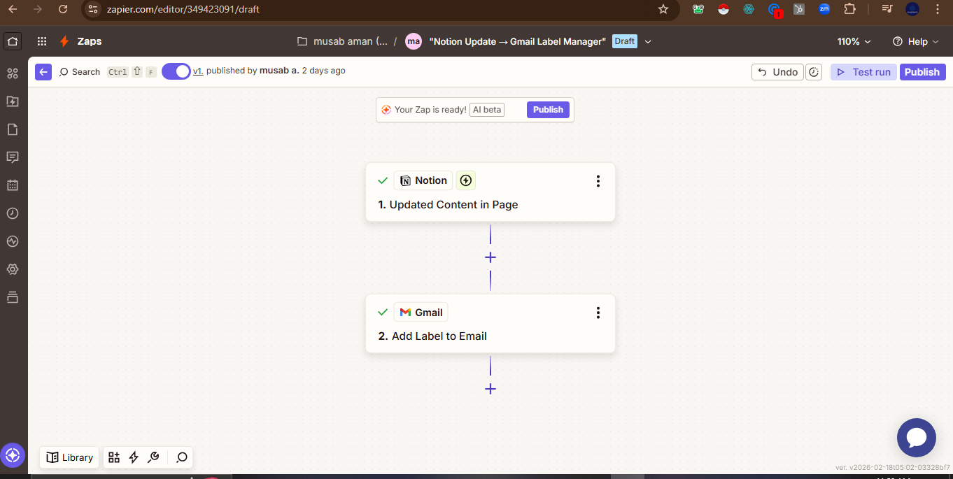Viewport: 953px width, 479px height.
Task: Click the back arrow button in editor
Action: coord(43,72)
